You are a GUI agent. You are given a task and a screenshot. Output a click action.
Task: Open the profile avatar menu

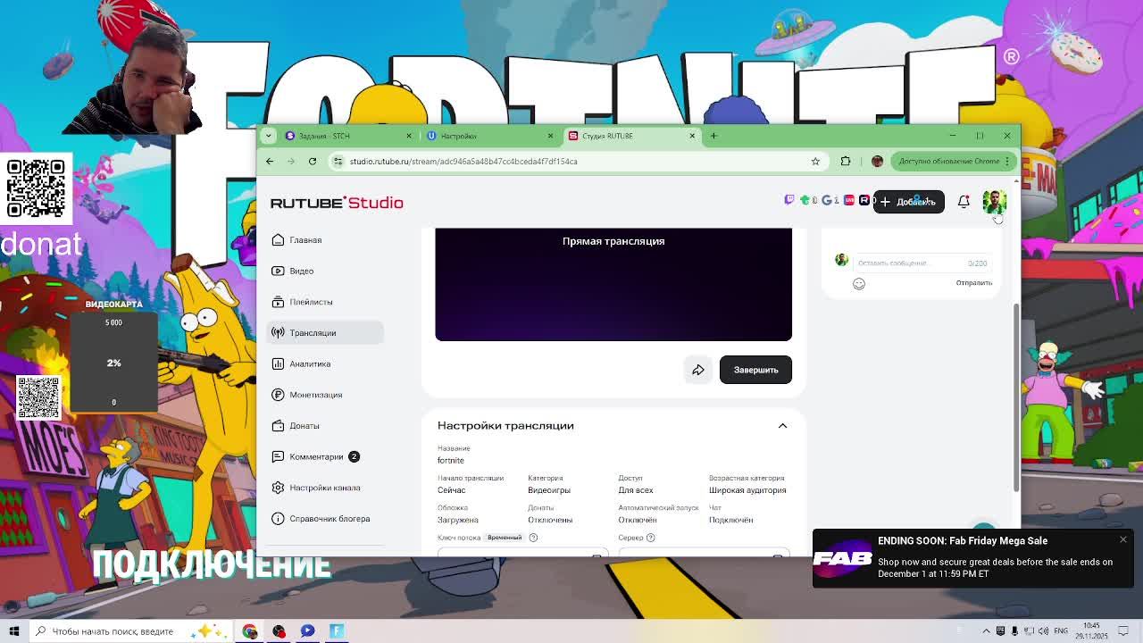pos(994,202)
